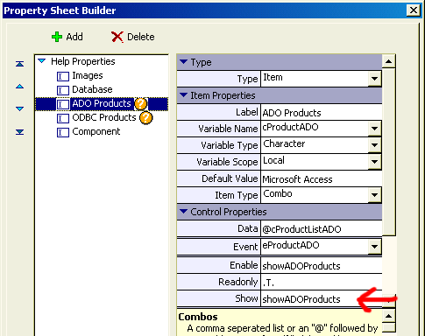
Task: Select ADO Products in the tree
Action: pyautogui.click(x=102, y=103)
